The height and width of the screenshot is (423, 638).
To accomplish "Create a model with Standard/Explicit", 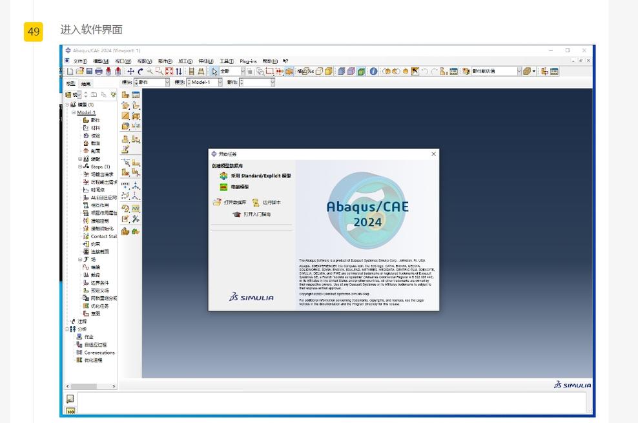I will tap(256, 176).
